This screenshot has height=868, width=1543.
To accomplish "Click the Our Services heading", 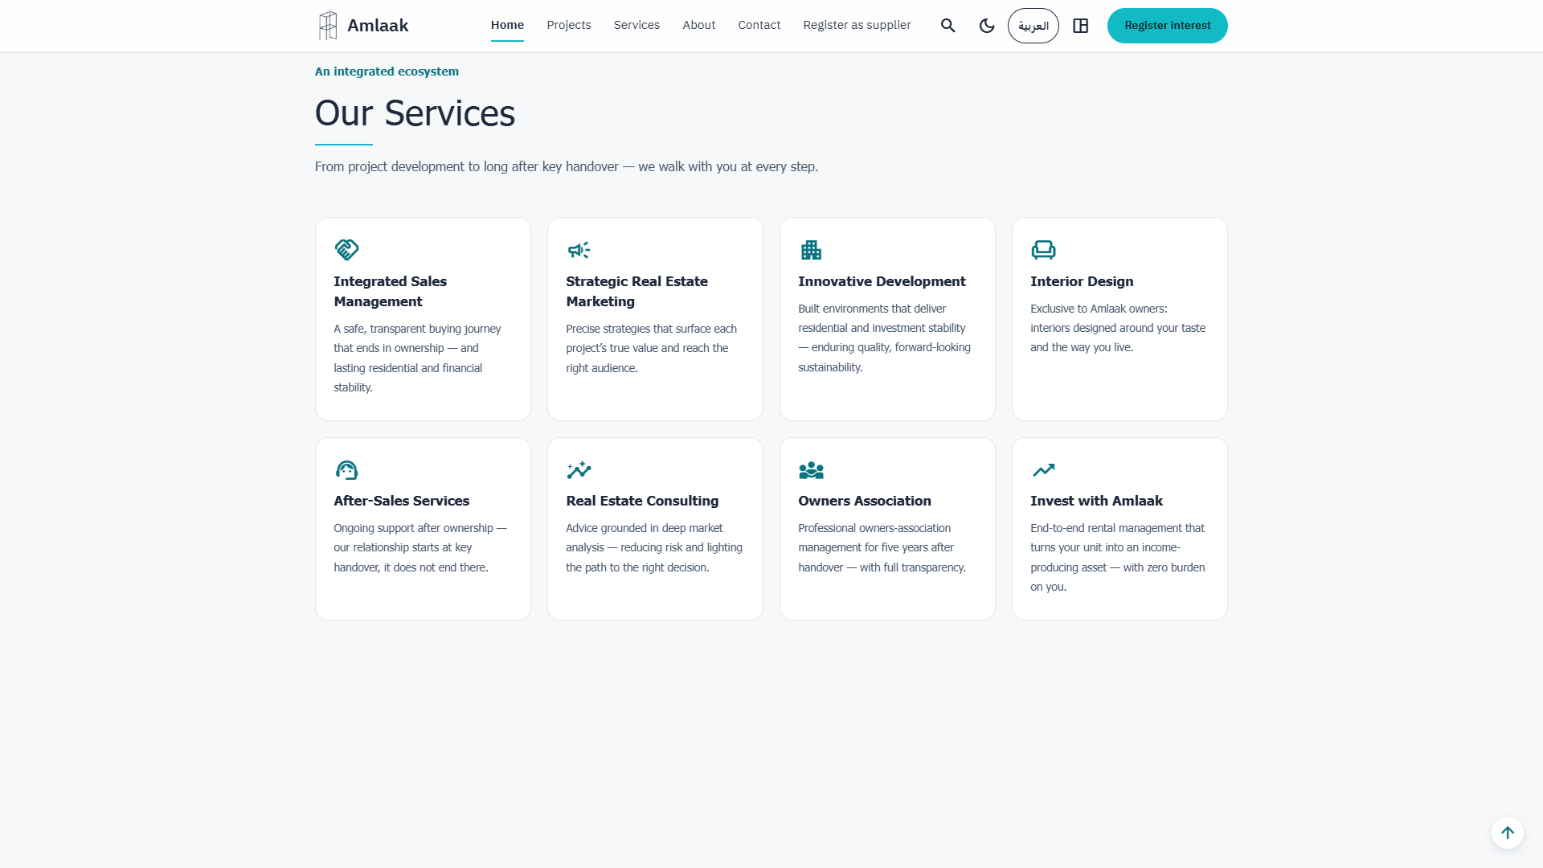I will click(415, 113).
